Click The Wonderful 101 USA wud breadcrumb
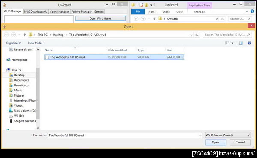Screen dimensions: 257x158 tap(87, 35)
